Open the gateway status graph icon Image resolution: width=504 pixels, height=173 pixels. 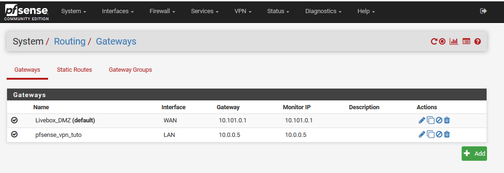454,41
